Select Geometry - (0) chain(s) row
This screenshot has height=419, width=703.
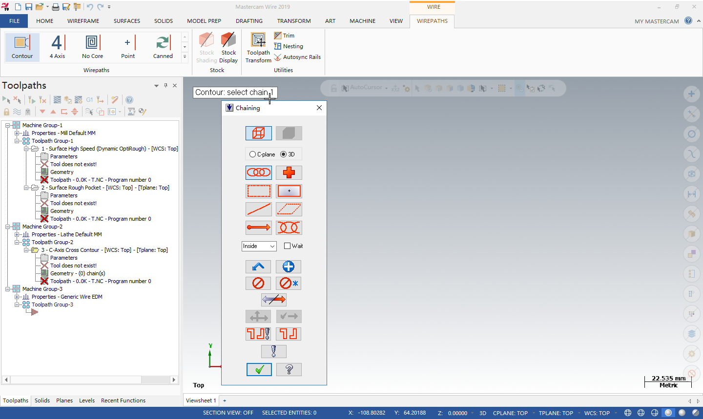(x=78, y=273)
